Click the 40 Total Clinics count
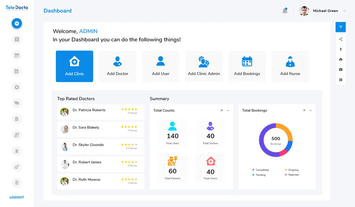 click(210, 172)
